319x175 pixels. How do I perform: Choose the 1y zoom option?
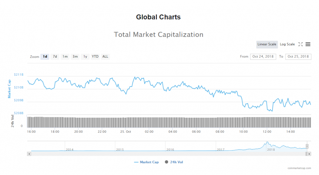click(x=85, y=57)
